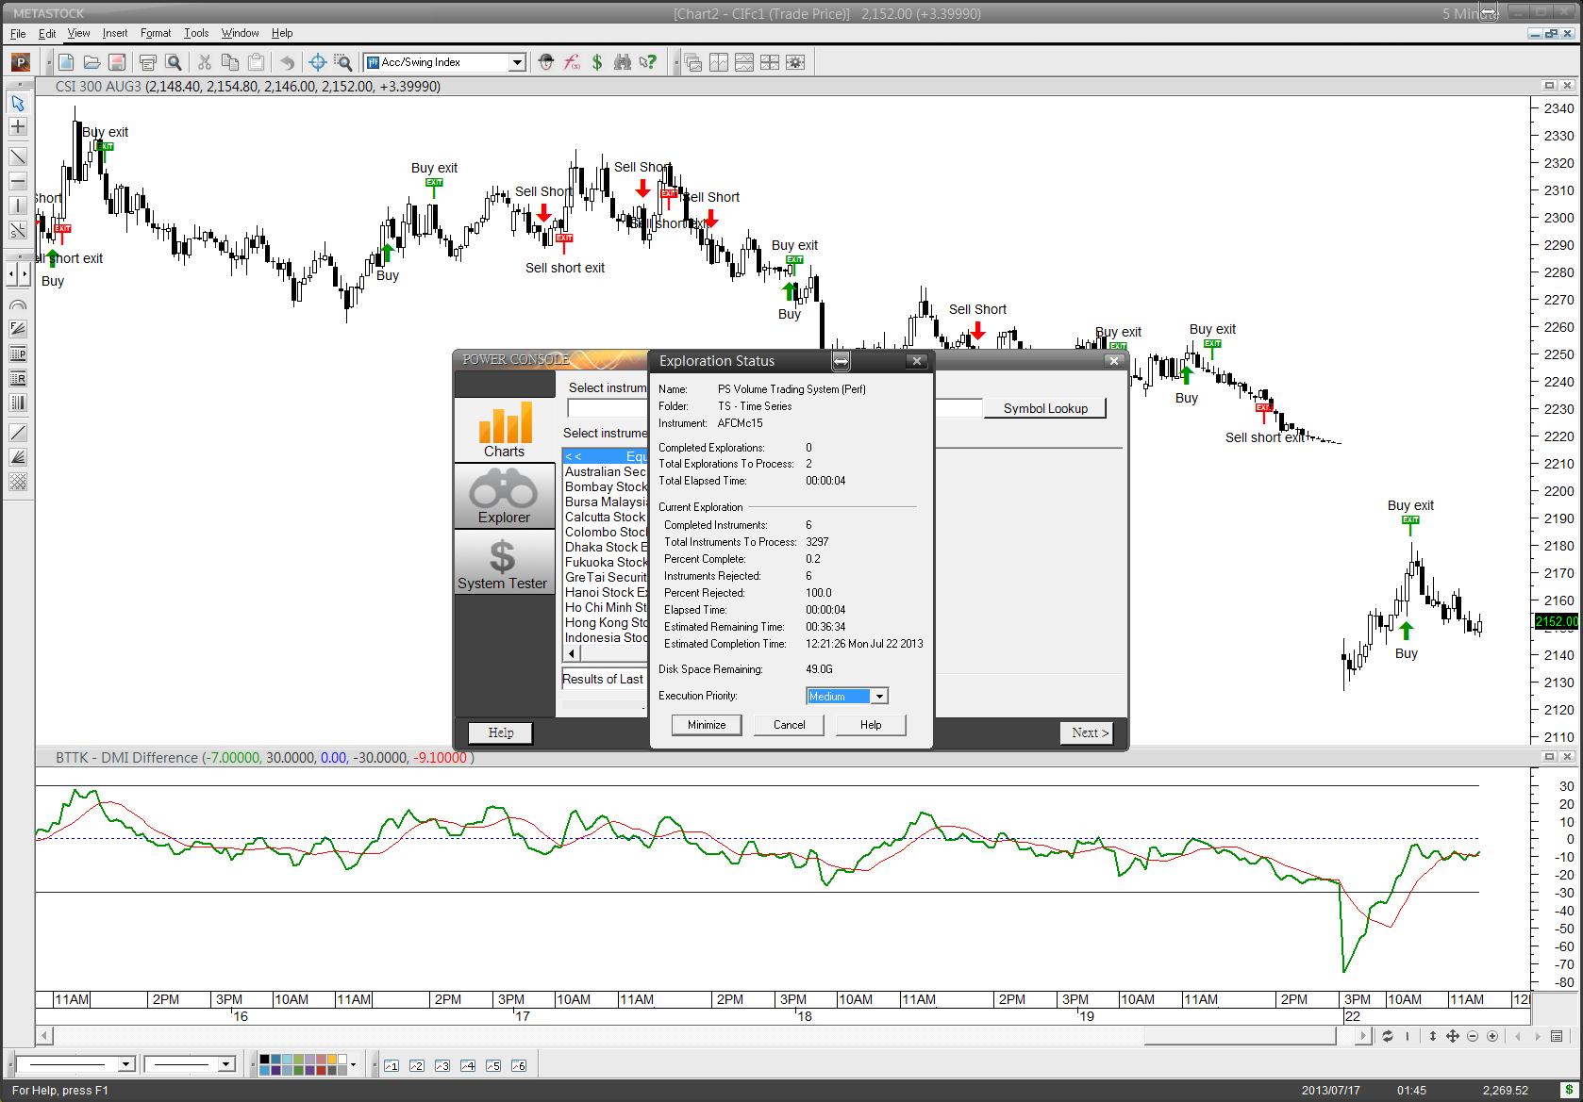This screenshot has width=1583, height=1102.
Task: Open file with folder icon
Action: (92, 62)
